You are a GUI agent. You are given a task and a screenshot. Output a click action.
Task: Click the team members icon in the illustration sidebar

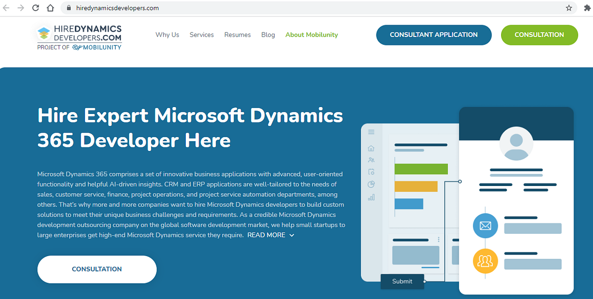[371, 159]
